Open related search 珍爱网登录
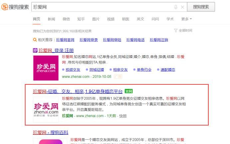This screenshot has width=230, height=144. (x=89, y=40)
